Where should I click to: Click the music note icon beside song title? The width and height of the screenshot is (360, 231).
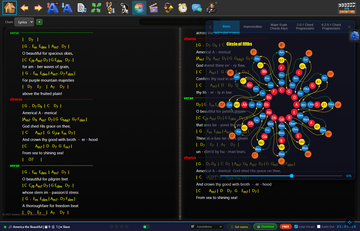(x=10, y=227)
